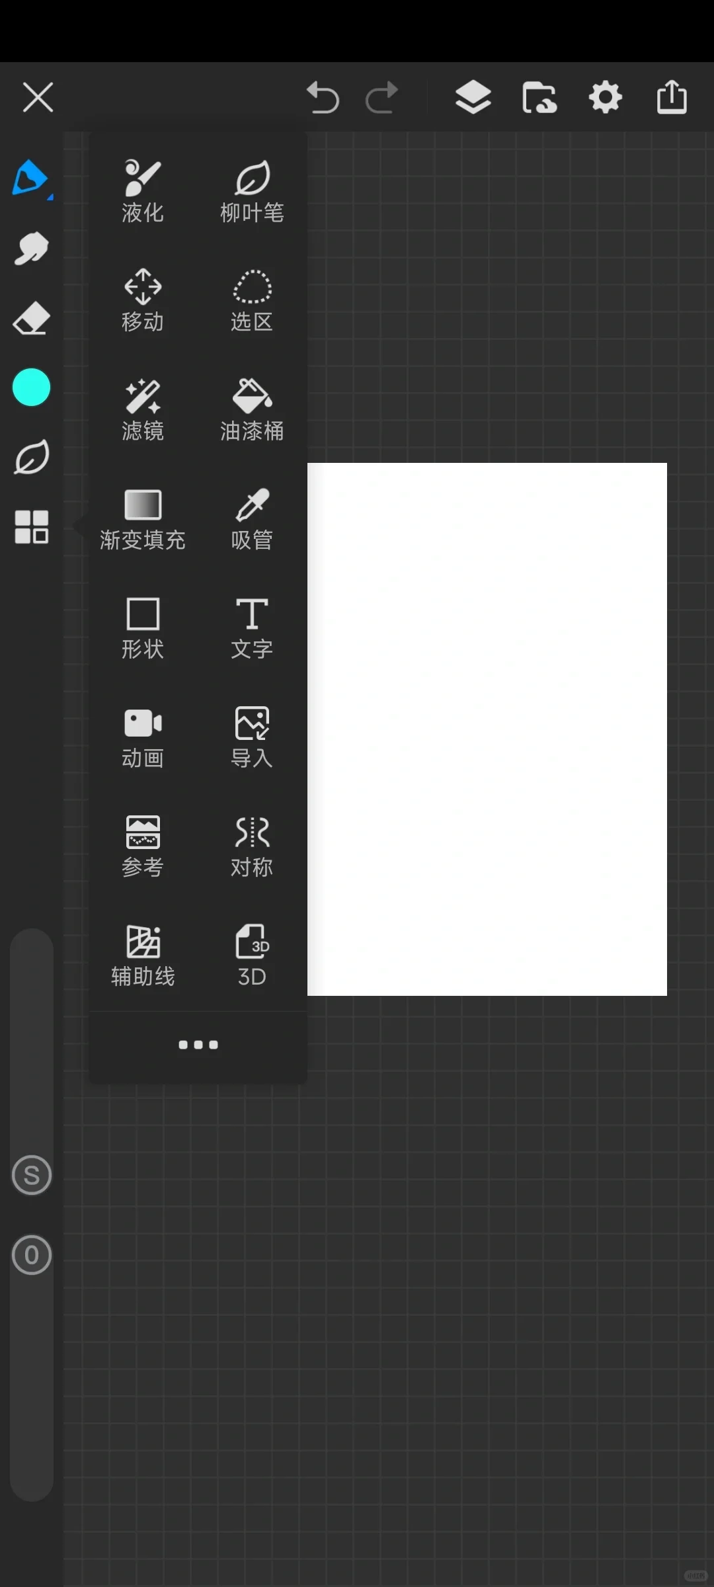This screenshot has width=714, height=1587.
Task: Open the 3D tool
Action: 252,956
